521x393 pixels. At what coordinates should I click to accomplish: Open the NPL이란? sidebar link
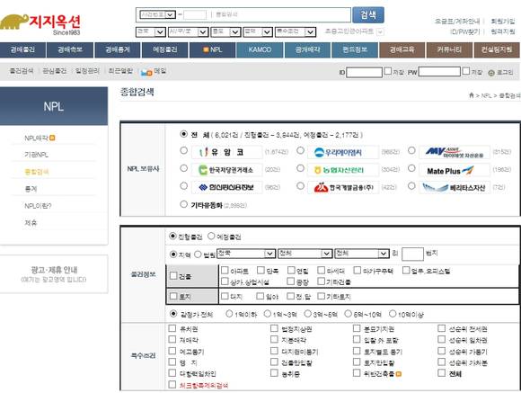[38, 206]
